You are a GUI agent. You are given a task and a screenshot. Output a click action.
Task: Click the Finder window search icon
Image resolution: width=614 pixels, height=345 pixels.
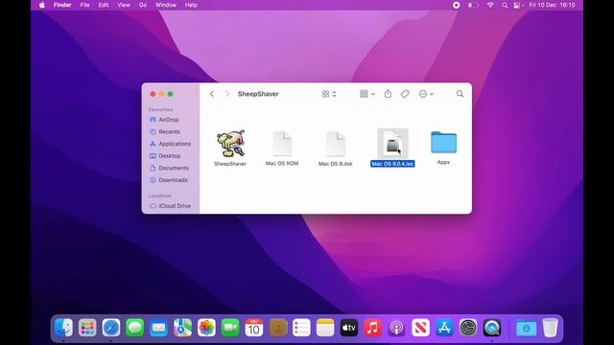pos(460,94)
